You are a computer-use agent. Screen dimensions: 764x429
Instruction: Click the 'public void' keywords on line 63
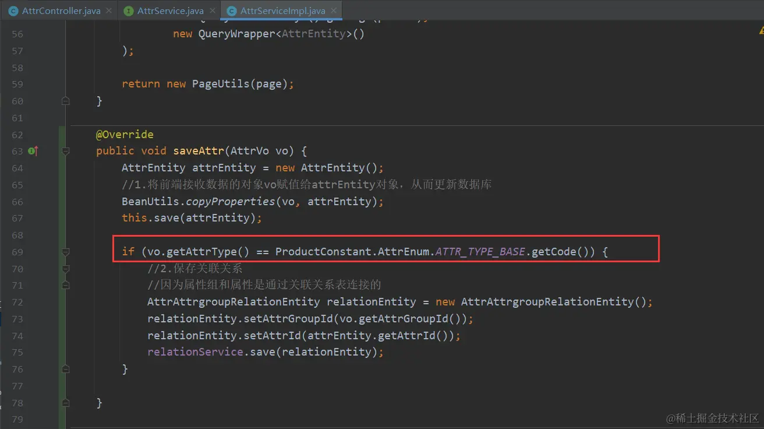pos(131,151)
